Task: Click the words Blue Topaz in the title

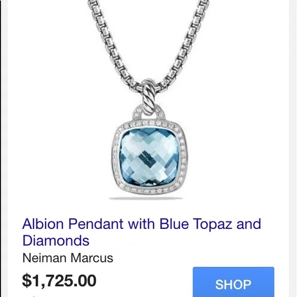Action: (x=196, y=224)
